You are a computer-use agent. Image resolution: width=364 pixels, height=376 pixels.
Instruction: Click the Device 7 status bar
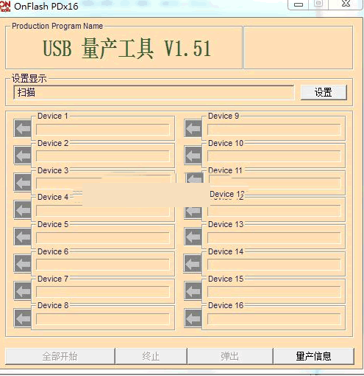[x=103, y=292]
